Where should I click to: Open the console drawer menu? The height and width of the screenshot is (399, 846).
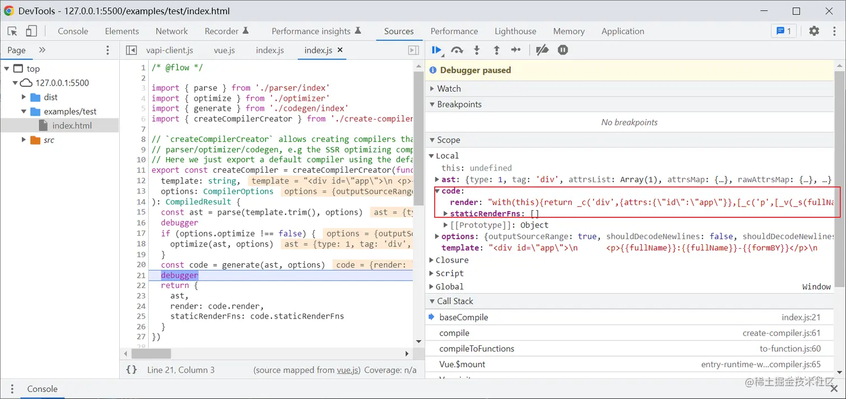(x=12, y=389)
